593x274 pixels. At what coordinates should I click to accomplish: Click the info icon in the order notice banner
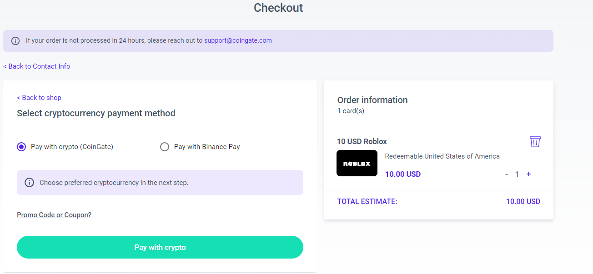tap(15, 41)
